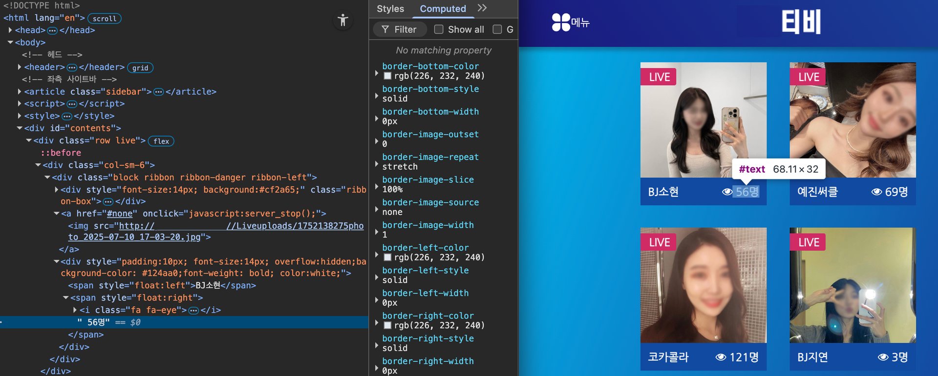Click the ellipsis badge in script element
Screen dimensions: 938x376
coord(72,104)
